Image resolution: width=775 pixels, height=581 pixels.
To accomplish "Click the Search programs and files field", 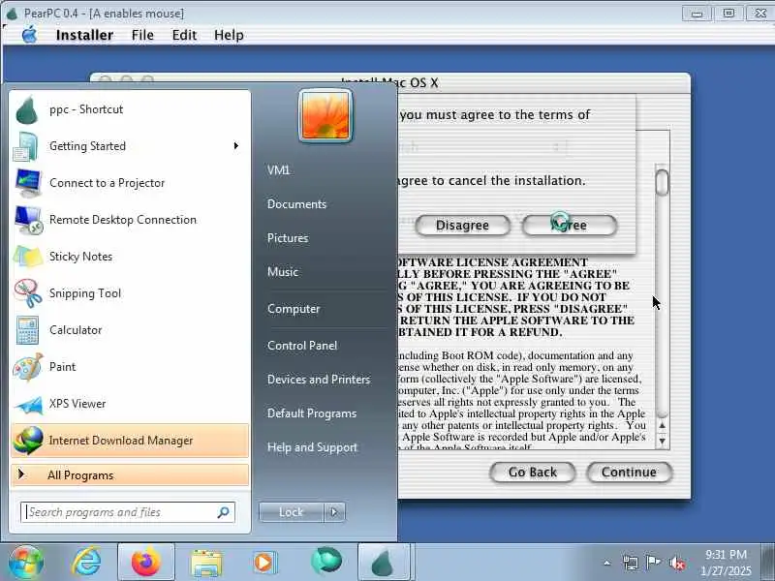I will [128, 512].
